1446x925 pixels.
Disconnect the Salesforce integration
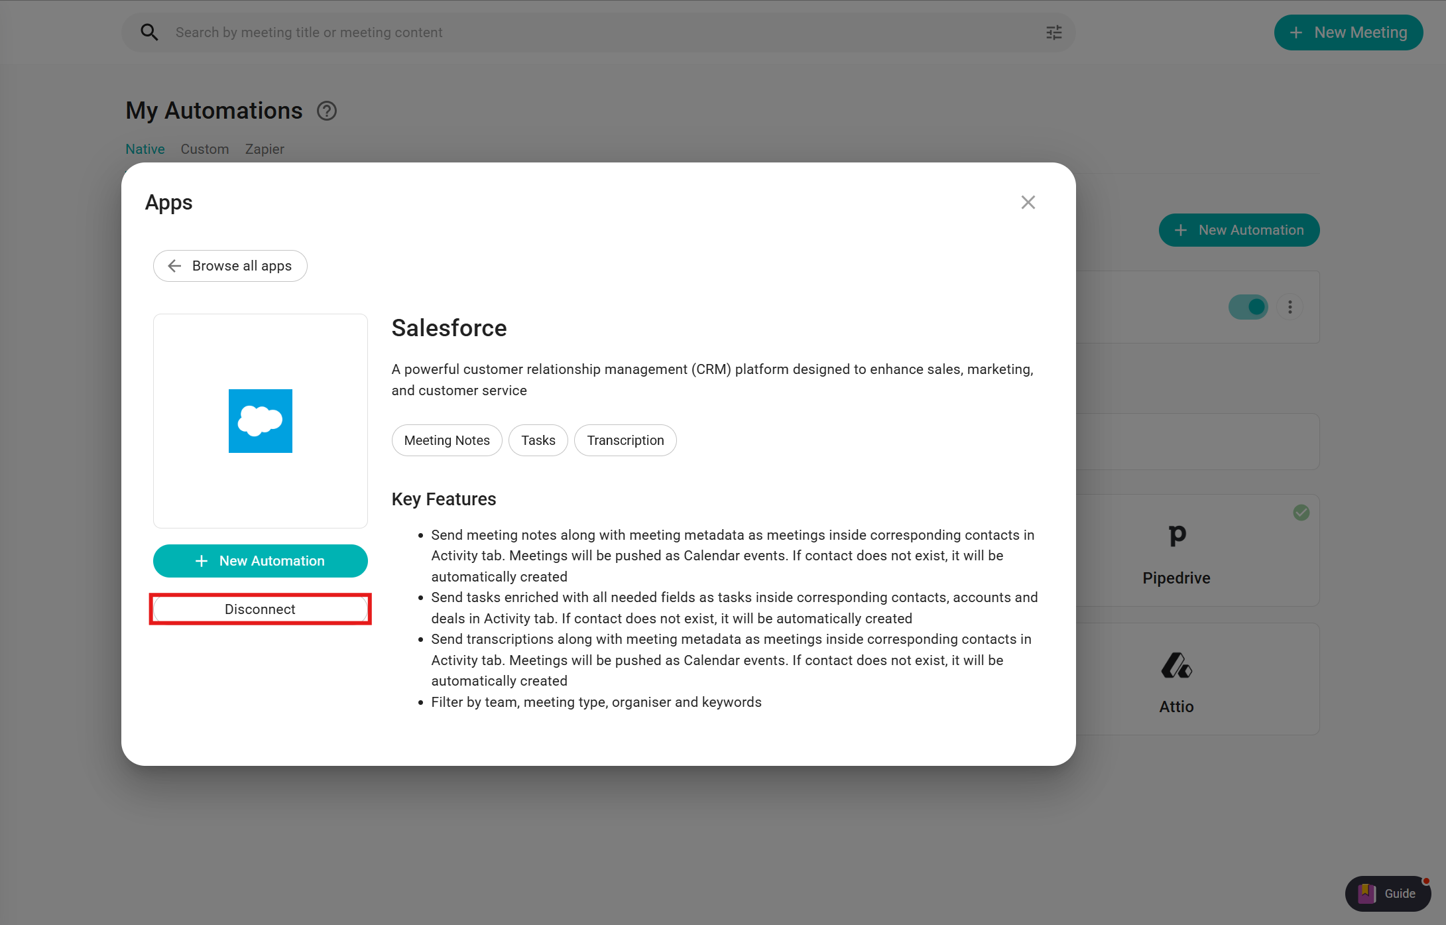click(x=260, y=609)
